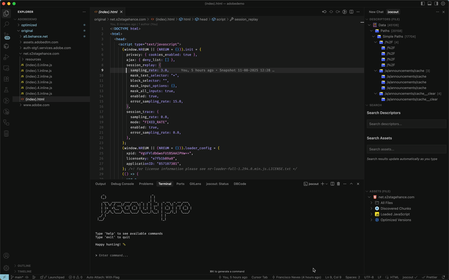Open Manage gear icon in activity bar

coord(7,268)
